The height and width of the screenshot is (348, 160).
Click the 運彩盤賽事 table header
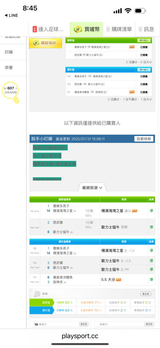[65, 242]
